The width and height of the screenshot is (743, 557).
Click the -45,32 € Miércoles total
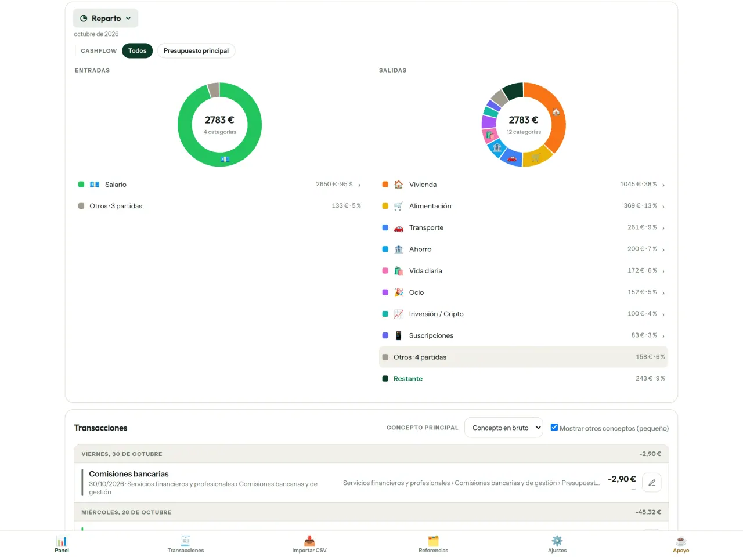648,512
